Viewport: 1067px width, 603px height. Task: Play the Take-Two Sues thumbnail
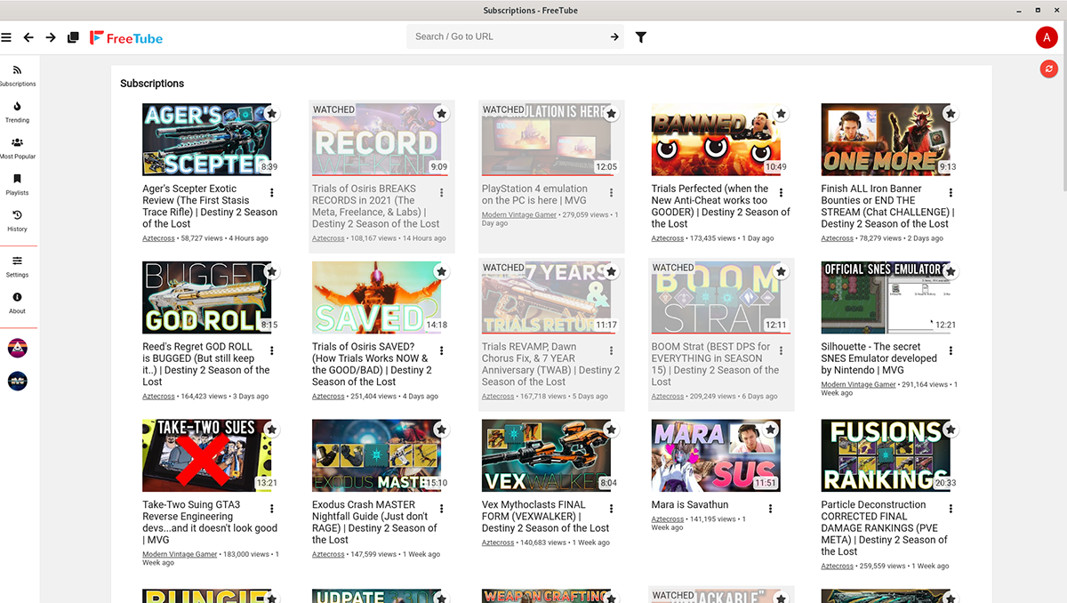206,455
